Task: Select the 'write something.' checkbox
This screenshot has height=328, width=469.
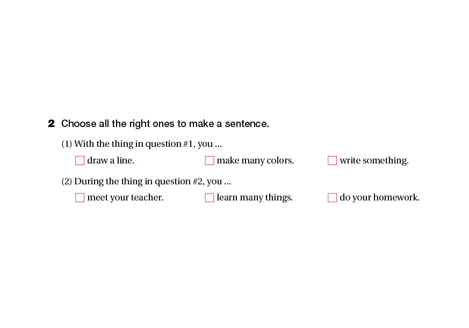Action: point(333,160)
